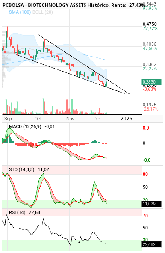Click the 0,4056 price axis label
Viewport: 165px width, 253px height.
150,44
